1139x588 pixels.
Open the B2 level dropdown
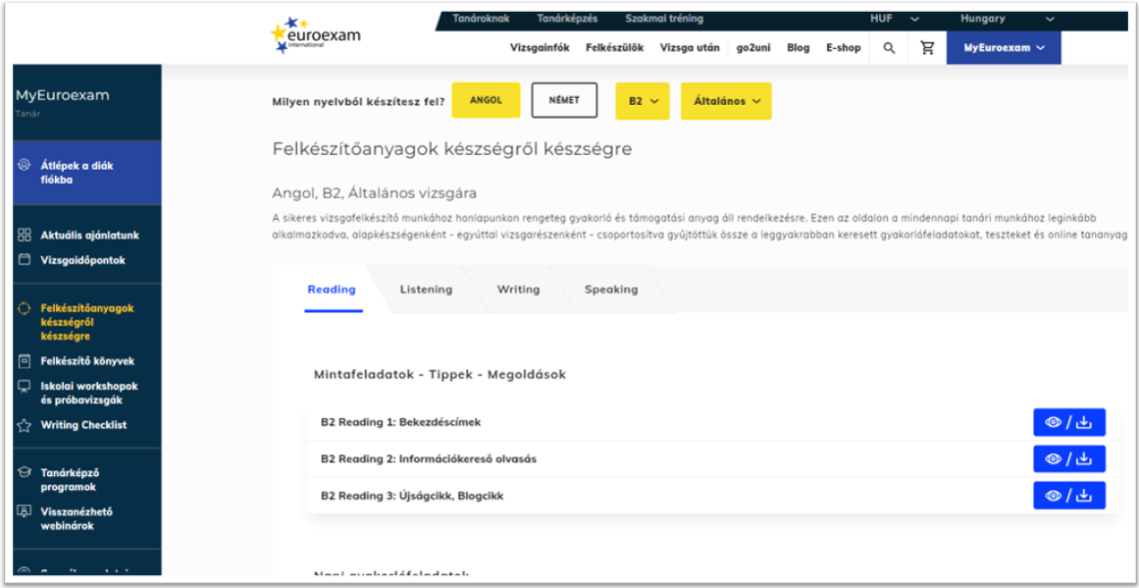pos(642,101)
